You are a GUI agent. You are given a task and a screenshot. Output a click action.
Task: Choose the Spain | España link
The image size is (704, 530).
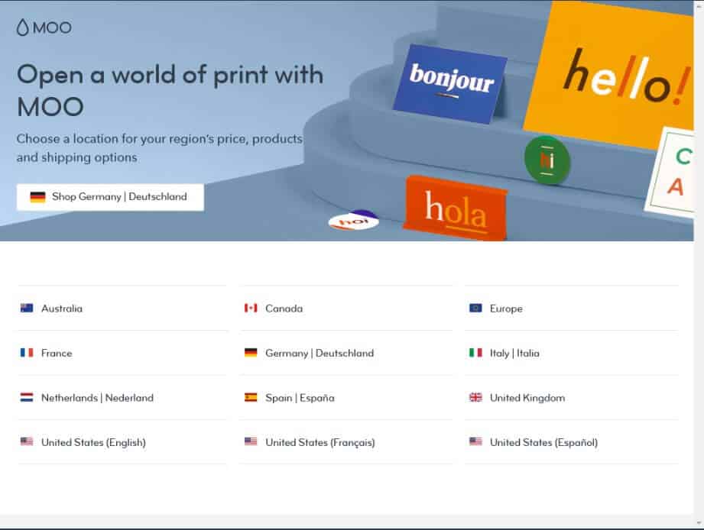300,398
